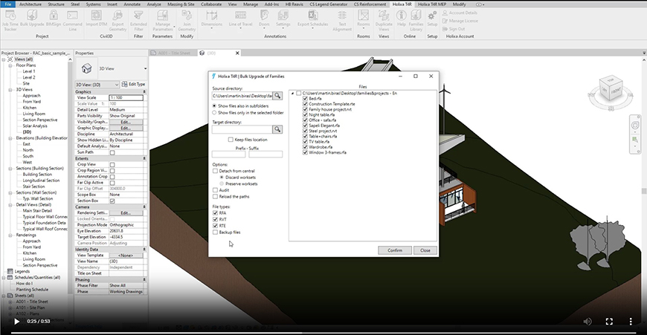Click the video progress bar
The width and height of the screenshot is (647, 335).
[x=323, y=333]
